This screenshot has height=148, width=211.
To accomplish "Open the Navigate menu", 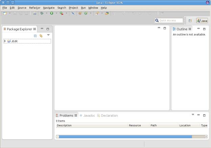I will coord(49,8).
